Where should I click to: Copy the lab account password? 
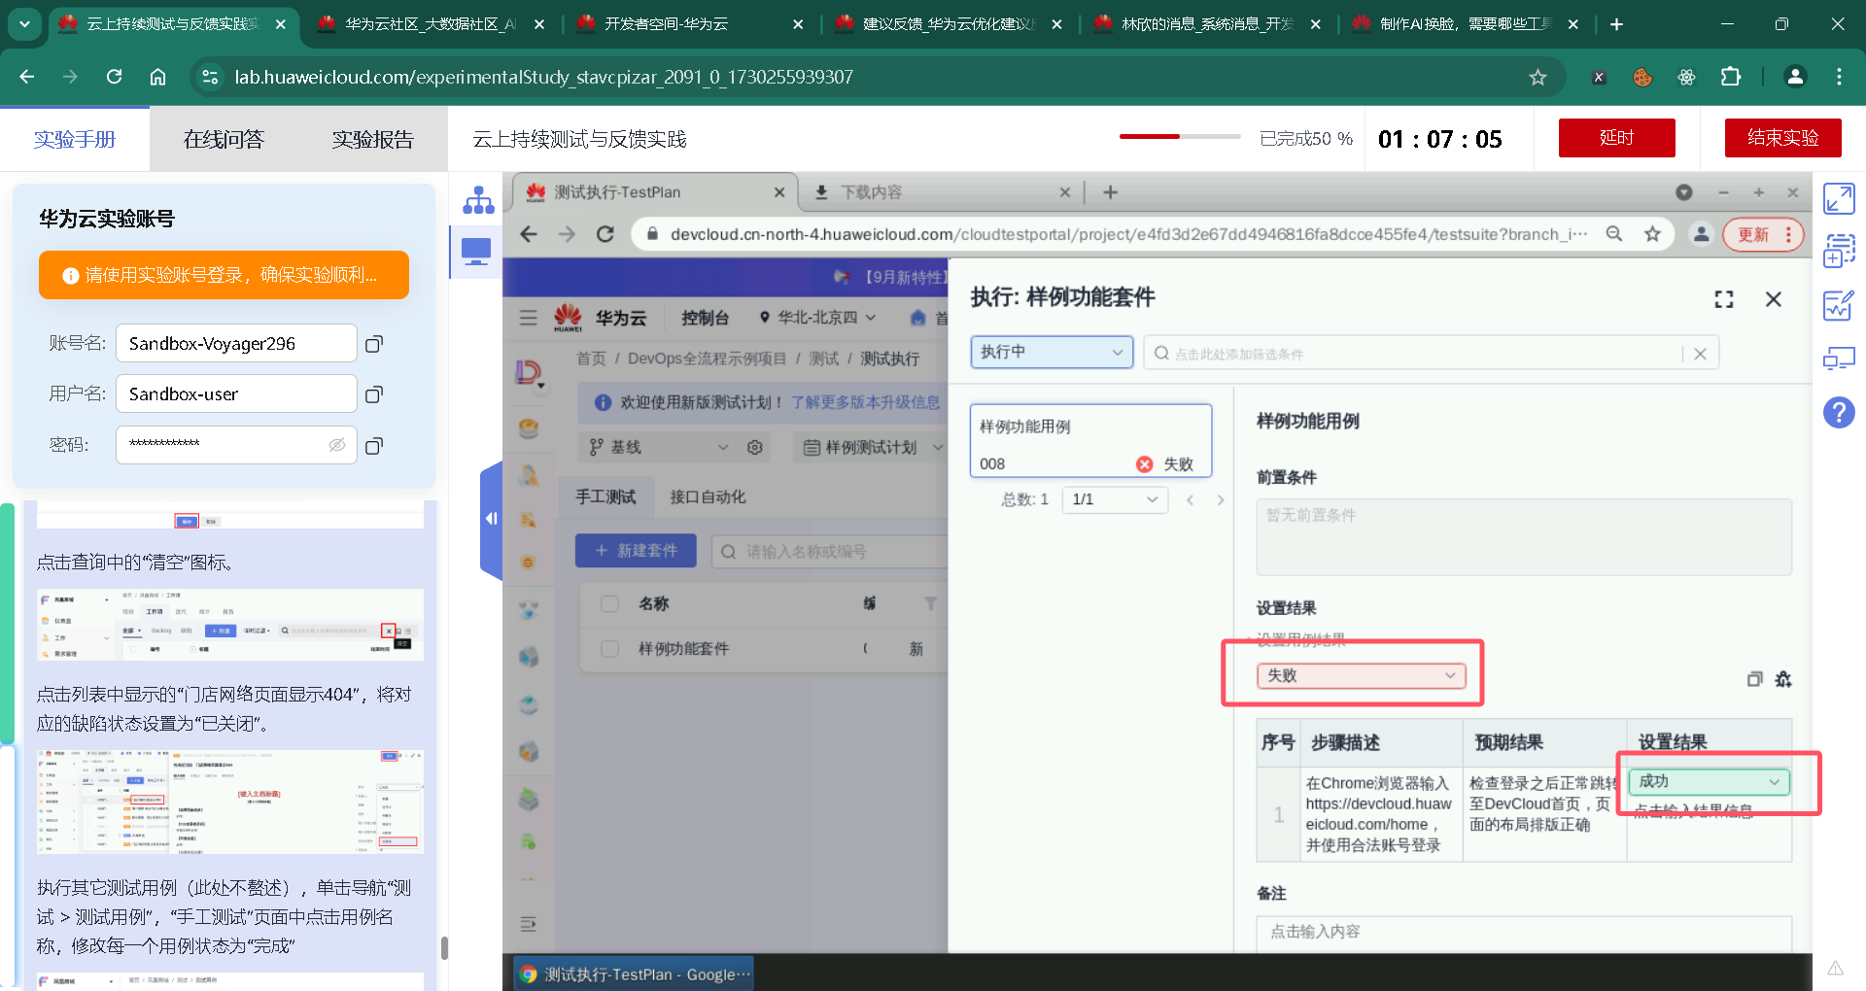(x=374, y=446)
